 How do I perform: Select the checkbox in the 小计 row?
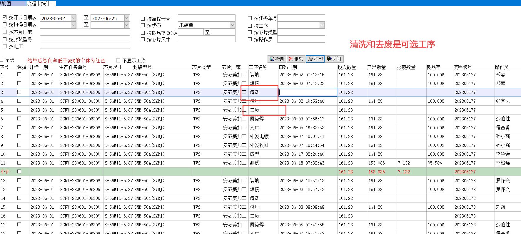click(x=19, y=172)
